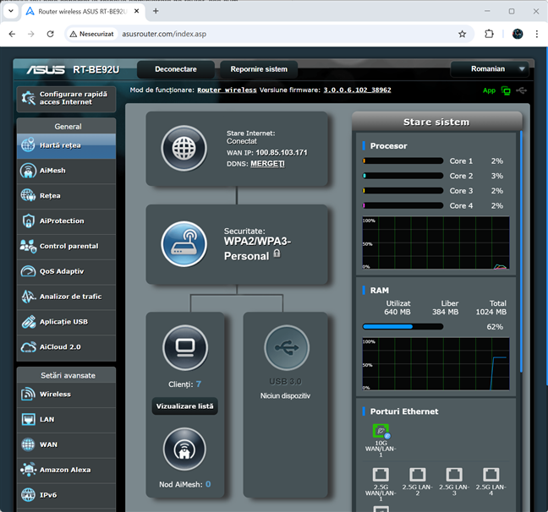Click the Clients computer icon
The width and height of the screenshot is (548, 512).
click(184, 347)
